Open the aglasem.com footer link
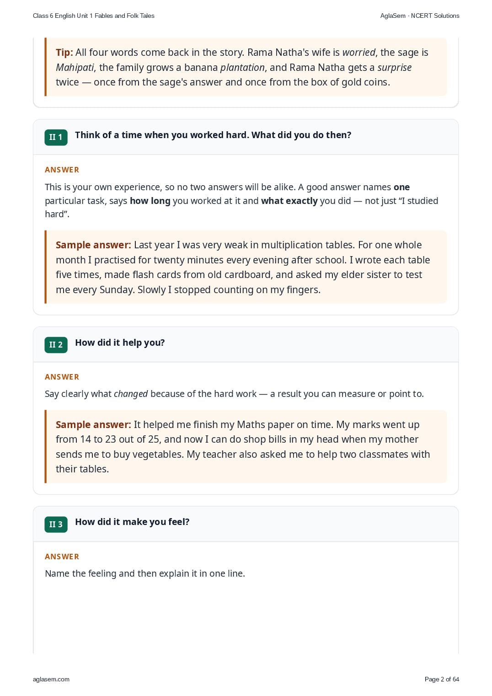This screenshot has width=492, height=696. [x=51, y=679]
